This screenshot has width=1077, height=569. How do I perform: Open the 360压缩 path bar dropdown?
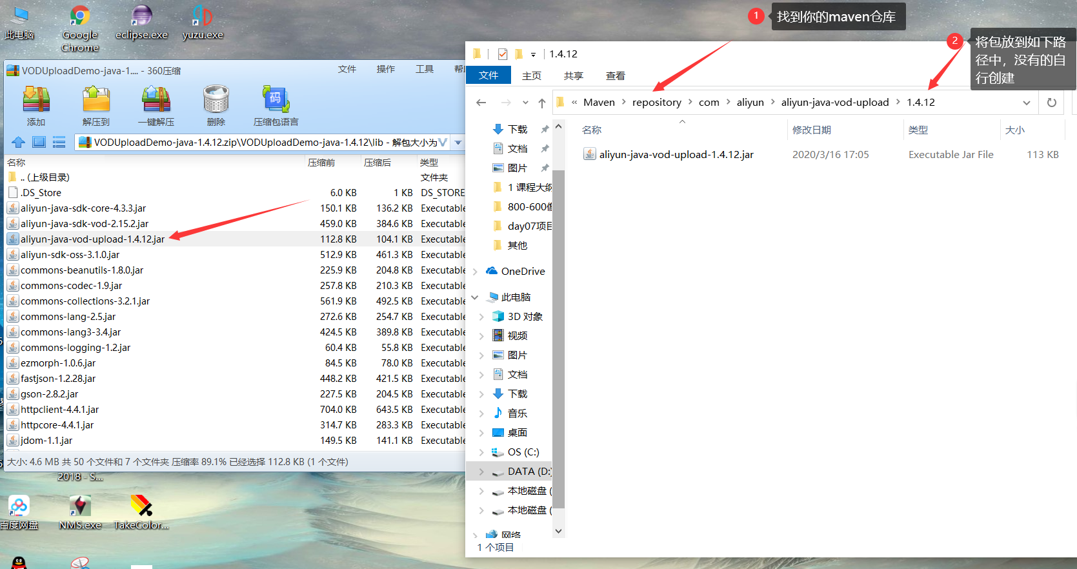coord(458,143)
